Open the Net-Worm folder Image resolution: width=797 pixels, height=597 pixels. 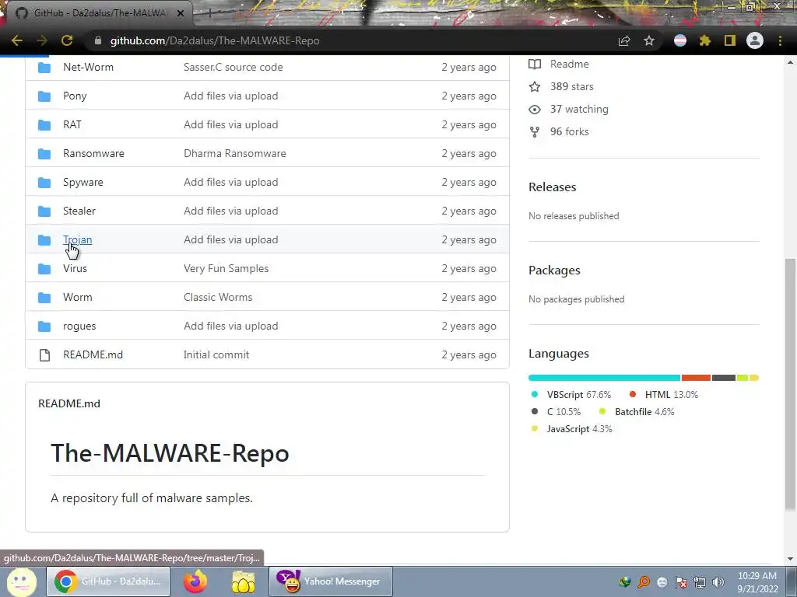click(x=88, y=67)
